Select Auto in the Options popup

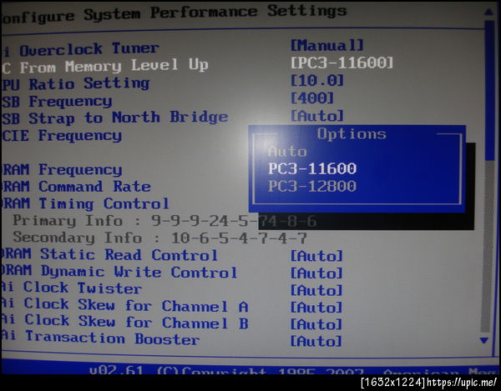point(287,152)
